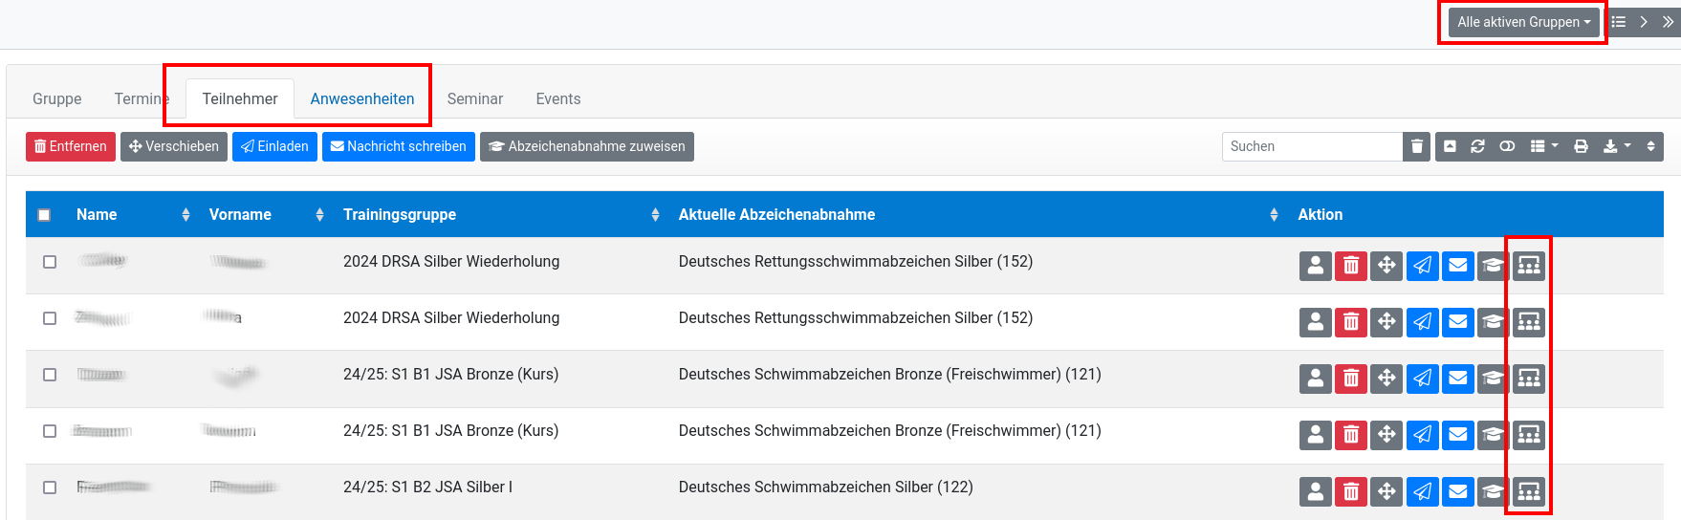Viewport: 1681px width, 520px height.
Task: Send invitation via paper plane icon, fourth row
Action: 1423,435
